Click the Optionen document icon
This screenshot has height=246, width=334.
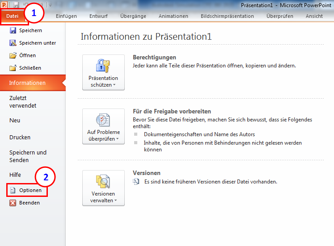click(x=13, y=190)
